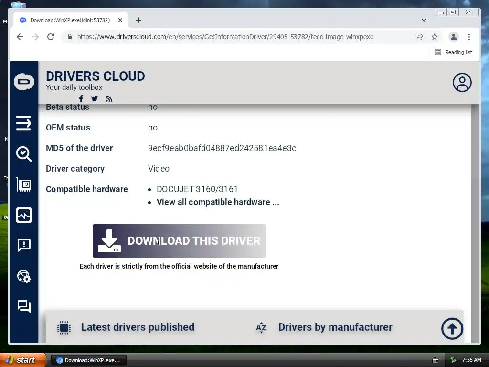Image resolution: width=489 pixels, height=367 pixels.
Task: Expand the tab search chevron
Action: tap(424, 20)
